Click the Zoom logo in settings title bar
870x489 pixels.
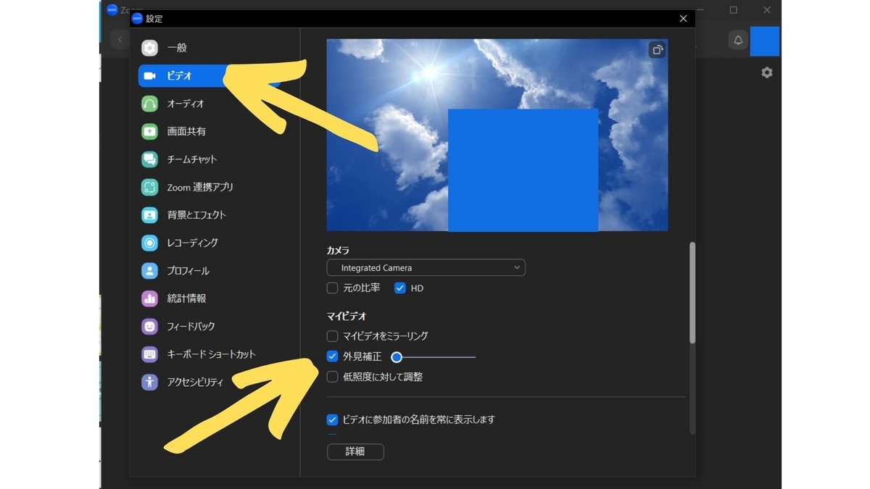coord(137,19)
